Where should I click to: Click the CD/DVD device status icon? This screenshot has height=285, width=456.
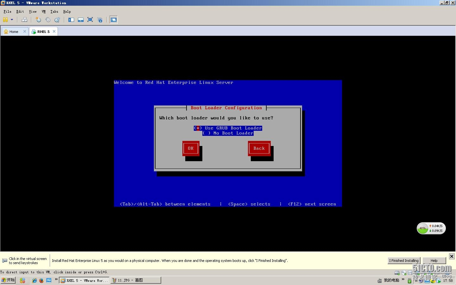[x=404, y=273]
